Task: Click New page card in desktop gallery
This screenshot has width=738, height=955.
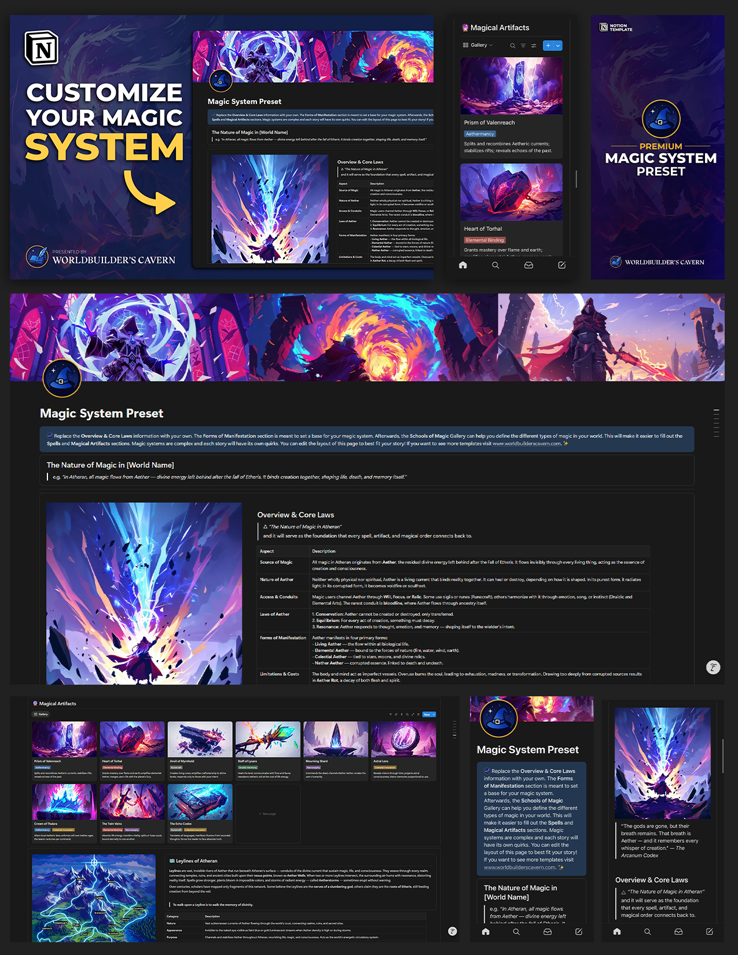Action: click(x=267, y=814)
